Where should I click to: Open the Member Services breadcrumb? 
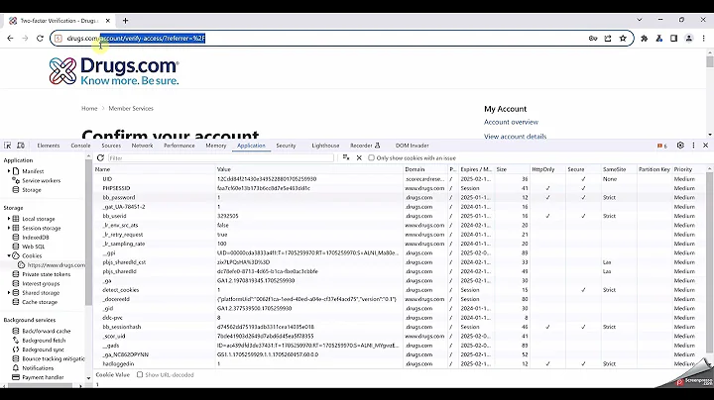point(131,108)
